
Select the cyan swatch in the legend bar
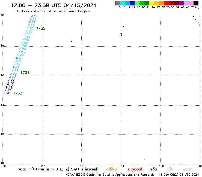pos(123,3)
